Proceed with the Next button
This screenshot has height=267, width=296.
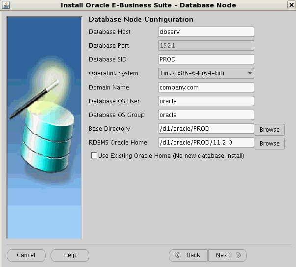[x=227, y=255]
